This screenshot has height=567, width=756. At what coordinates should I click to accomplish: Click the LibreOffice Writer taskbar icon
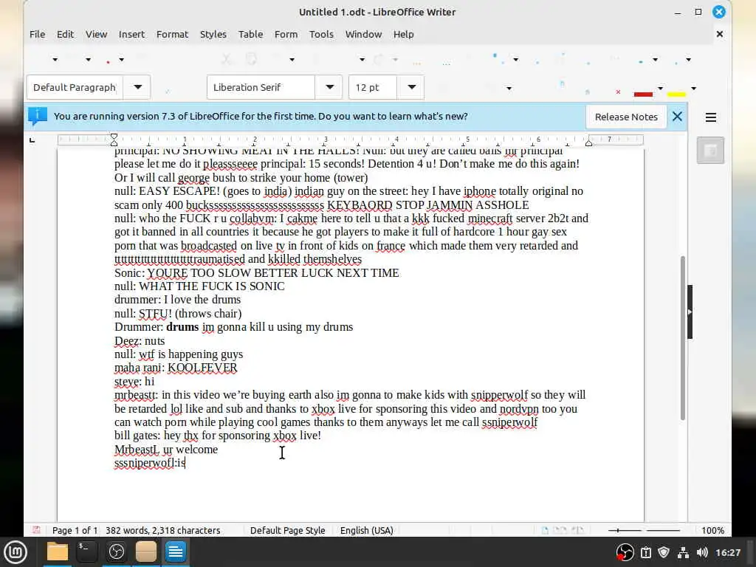[175, 552]
